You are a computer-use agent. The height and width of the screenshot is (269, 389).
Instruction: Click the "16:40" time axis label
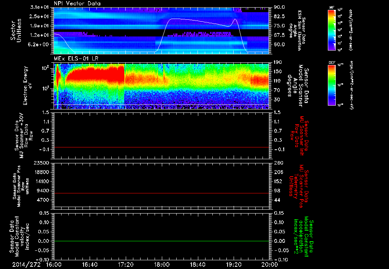point(90,264)
